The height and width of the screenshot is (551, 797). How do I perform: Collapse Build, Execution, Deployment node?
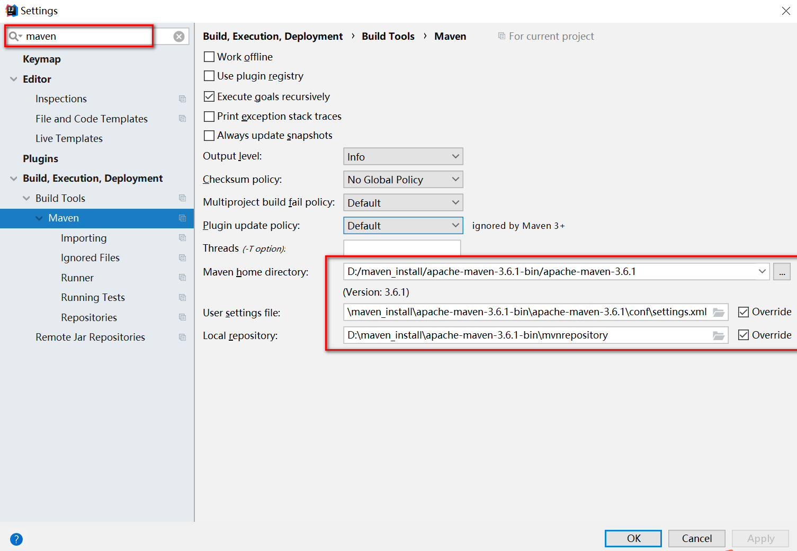pos(14,179)
